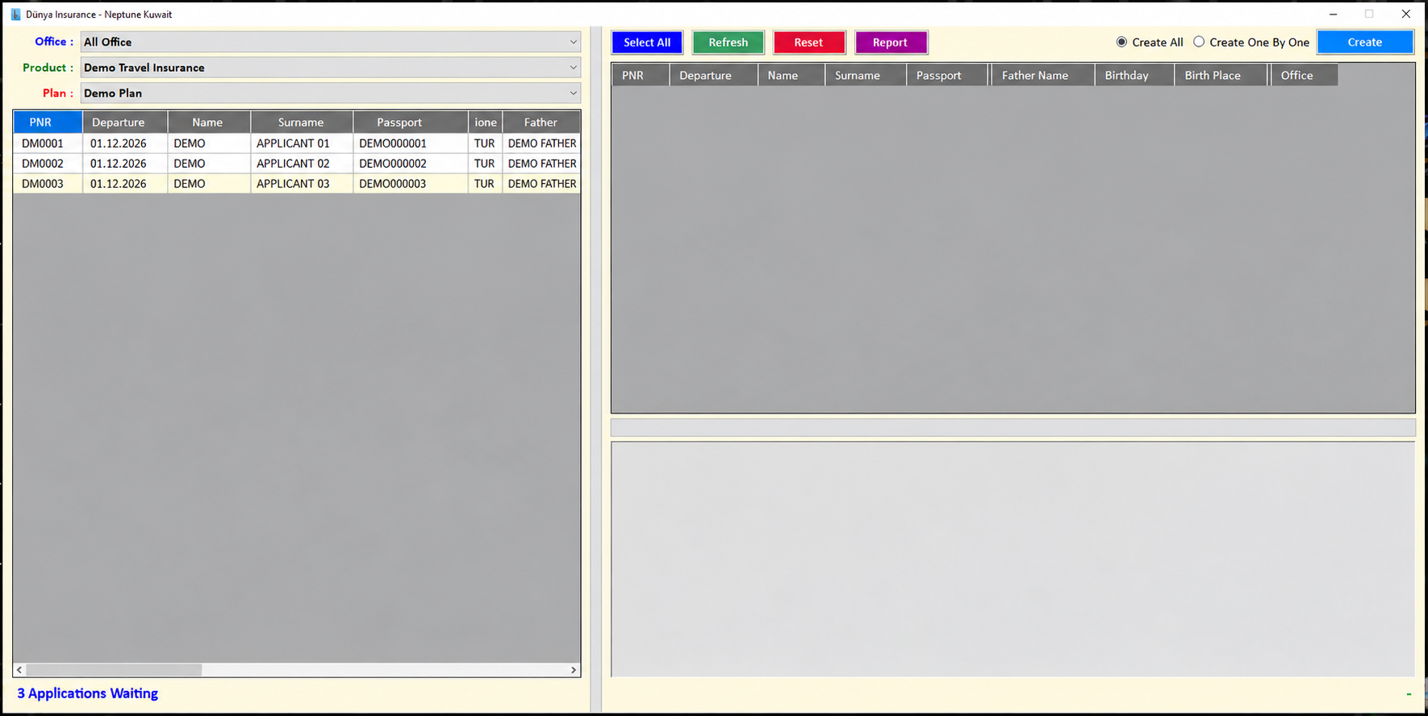Click the lower log panel on the right

(x=1013, y=559)
